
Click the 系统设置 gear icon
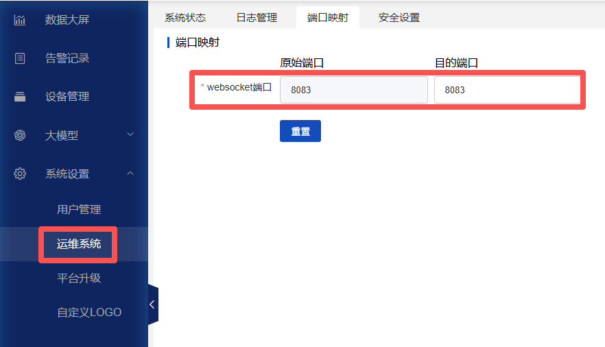pos(20,174)
